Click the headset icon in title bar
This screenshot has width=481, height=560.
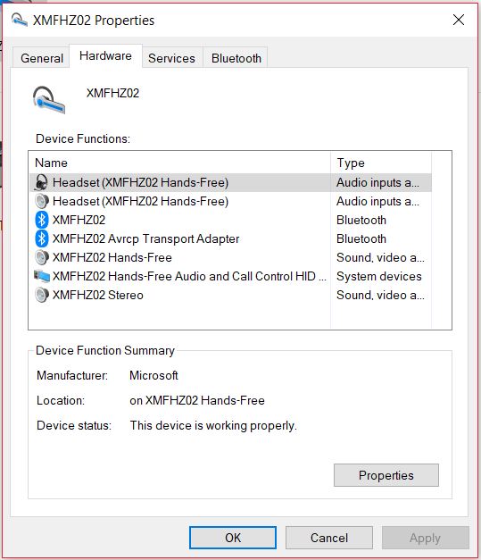(19, 20)
